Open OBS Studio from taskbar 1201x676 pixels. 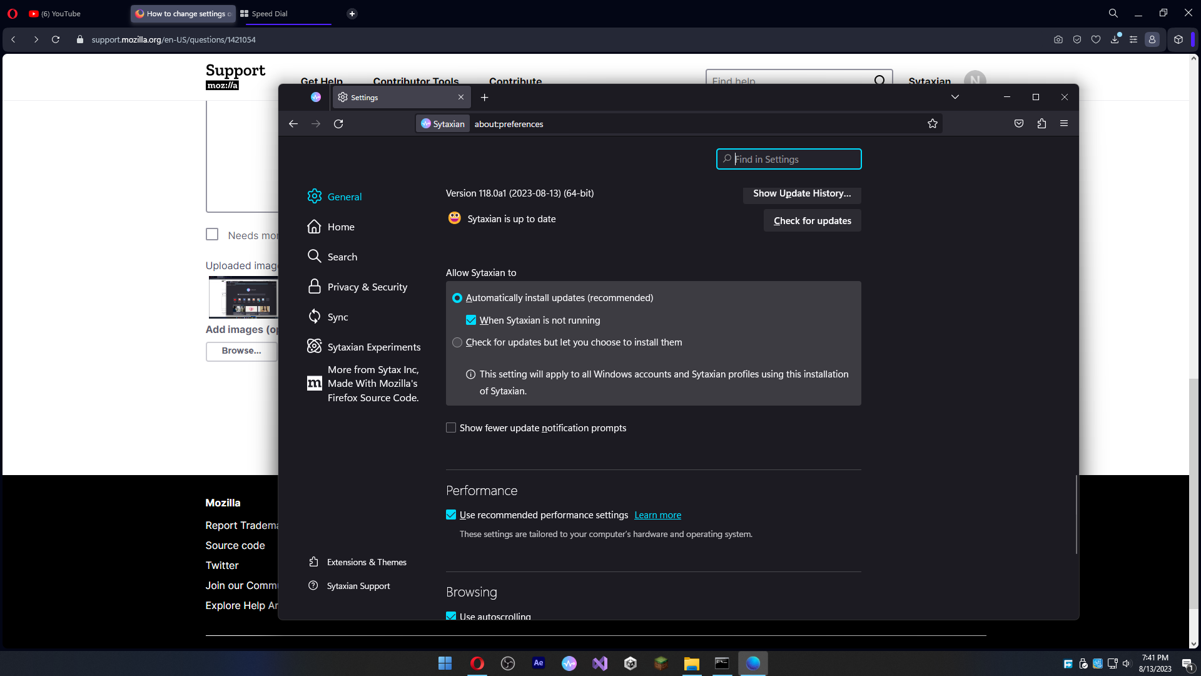pos(508,663)
